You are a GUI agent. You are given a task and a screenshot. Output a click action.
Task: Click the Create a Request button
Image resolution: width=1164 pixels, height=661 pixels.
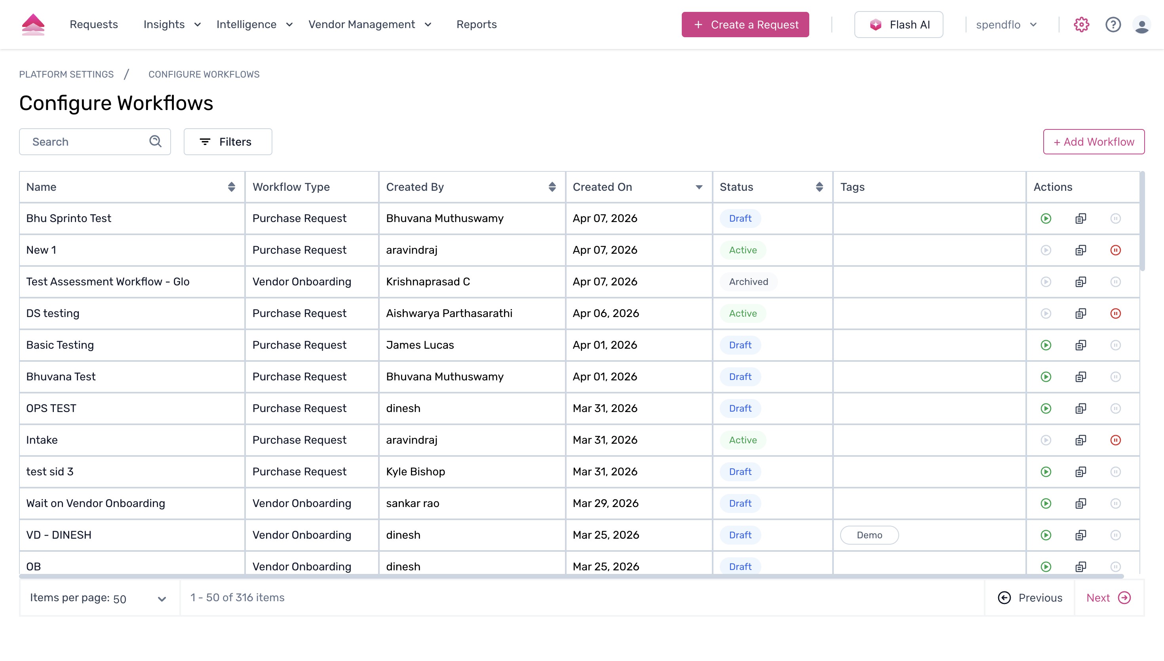pos(745,25)
